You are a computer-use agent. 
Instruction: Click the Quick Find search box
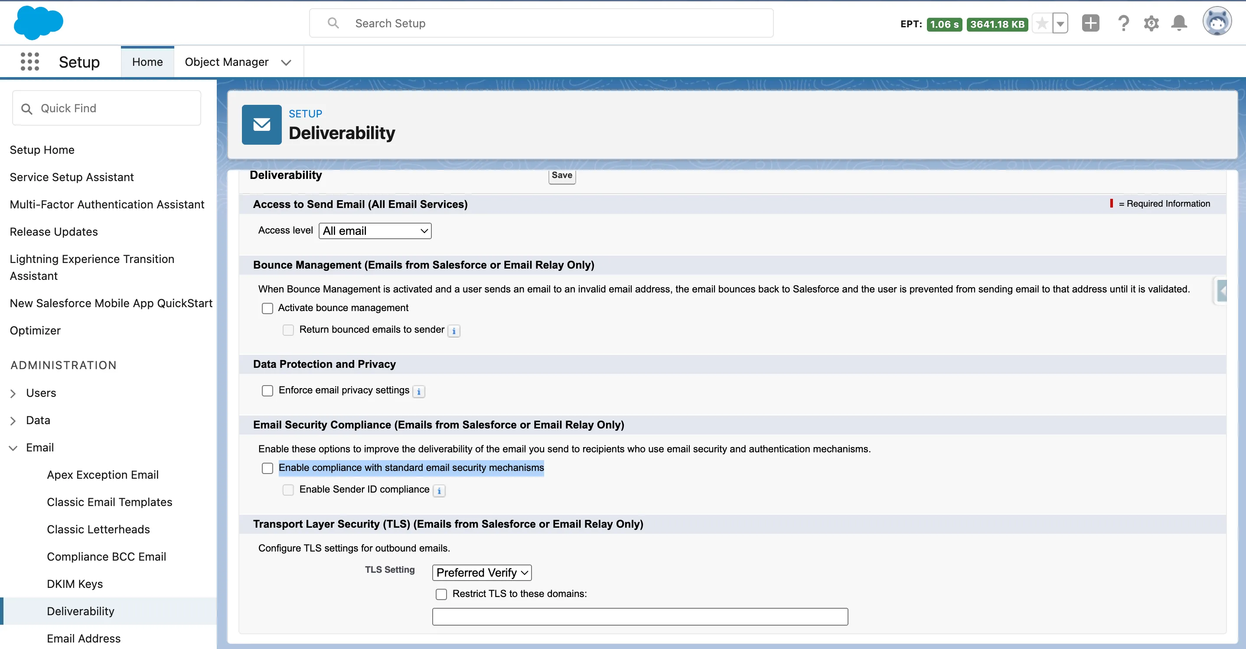pos(106,108)
